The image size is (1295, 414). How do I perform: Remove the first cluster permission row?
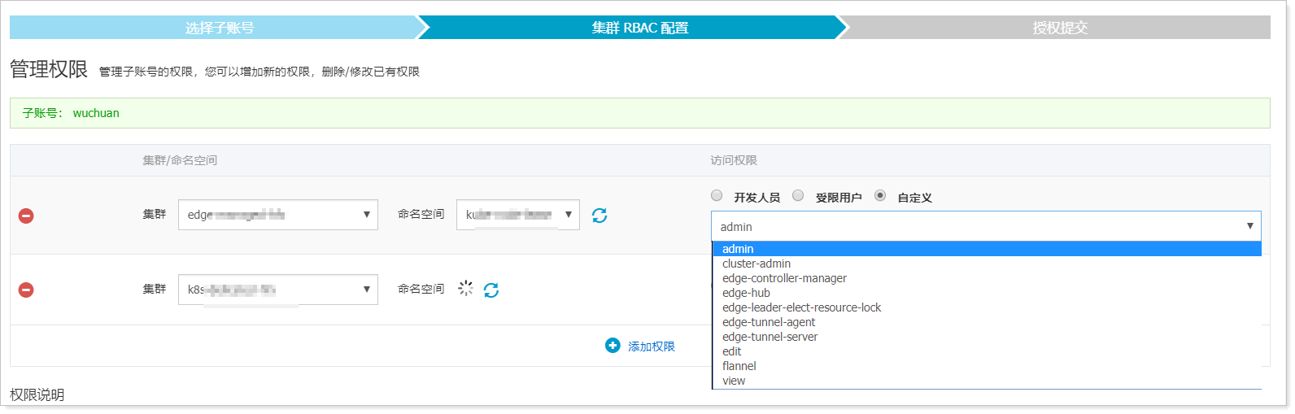click(26, 216)
